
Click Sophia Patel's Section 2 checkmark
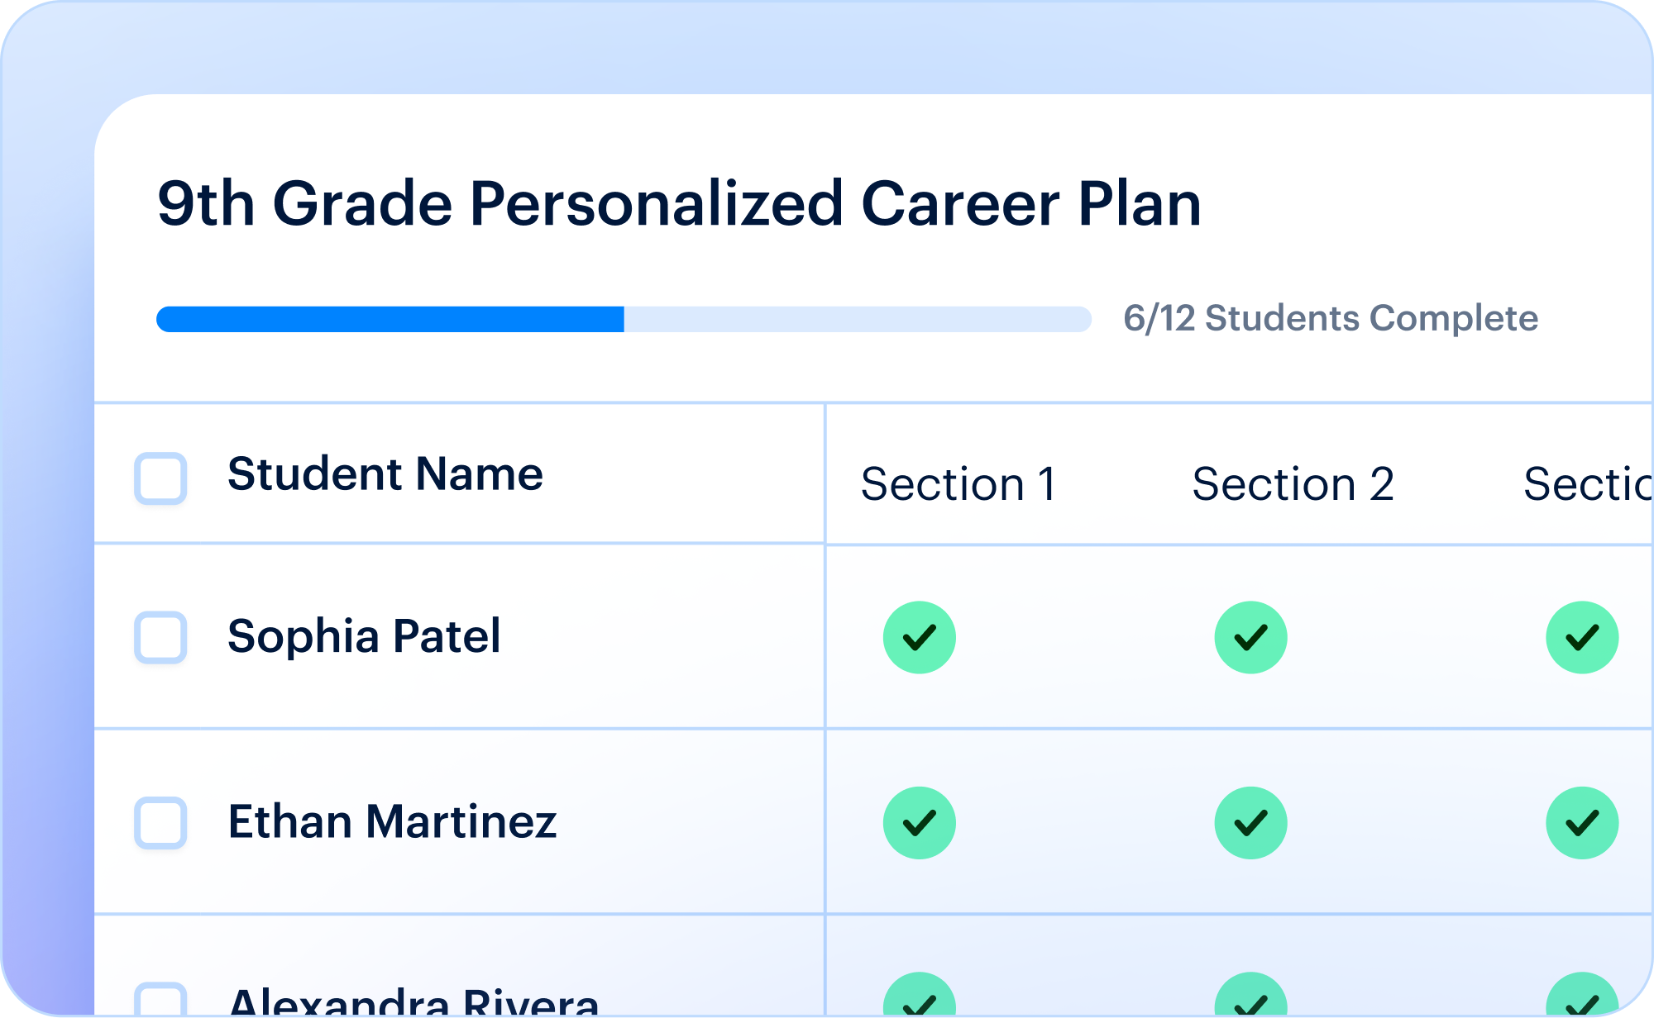pos(1250,637)
